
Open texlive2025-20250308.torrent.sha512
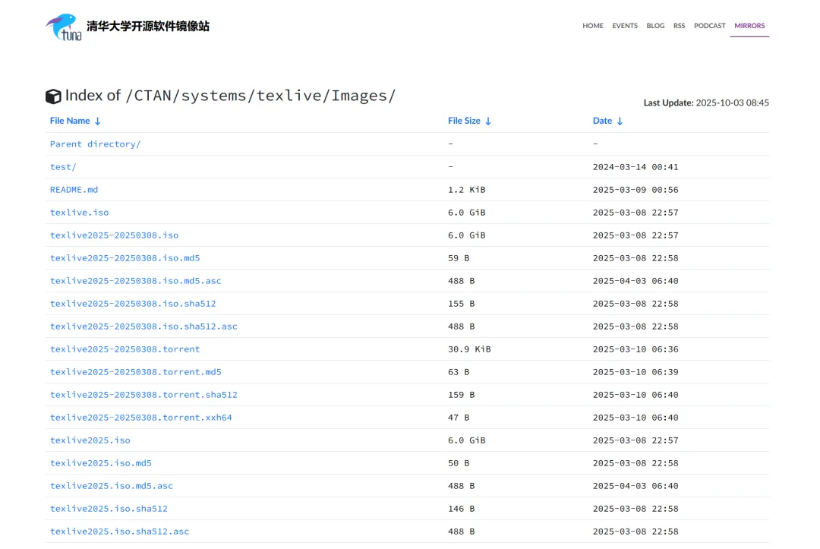point(143,395)
